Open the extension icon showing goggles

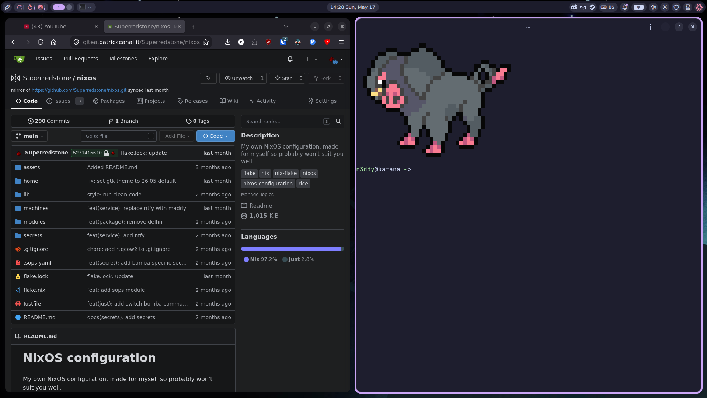[298, 42]
